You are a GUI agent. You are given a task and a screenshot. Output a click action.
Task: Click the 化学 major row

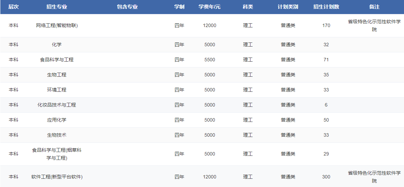(57, 45)
